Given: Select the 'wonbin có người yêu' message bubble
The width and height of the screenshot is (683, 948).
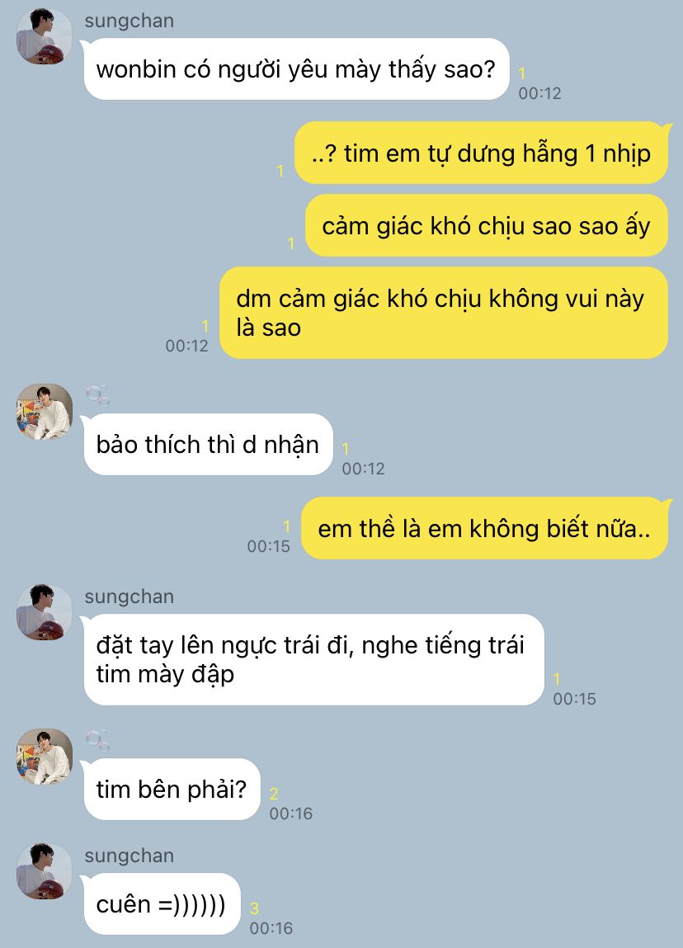Looking at the screenshot, I should point(296,69).
